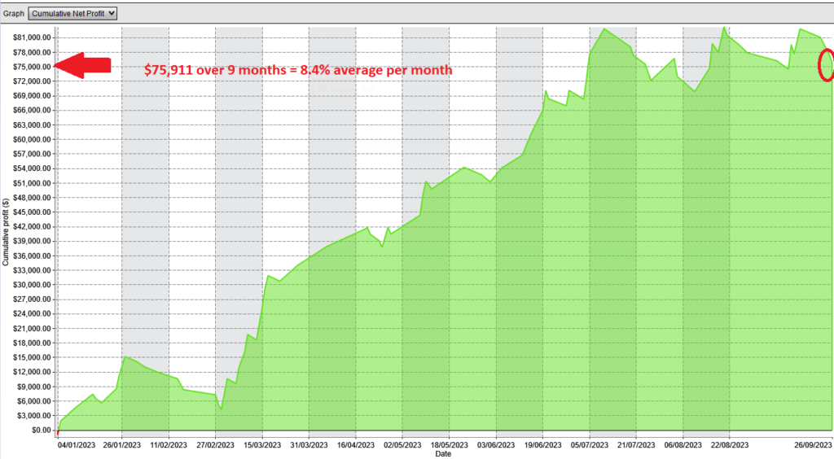Click the 11/02/2023 date on the X-axis

(x=169, y=445)
